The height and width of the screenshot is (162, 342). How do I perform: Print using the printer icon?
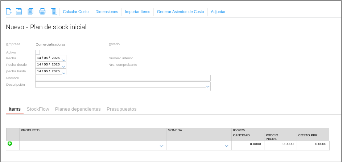pyautogui.click(x=42, y=12)
